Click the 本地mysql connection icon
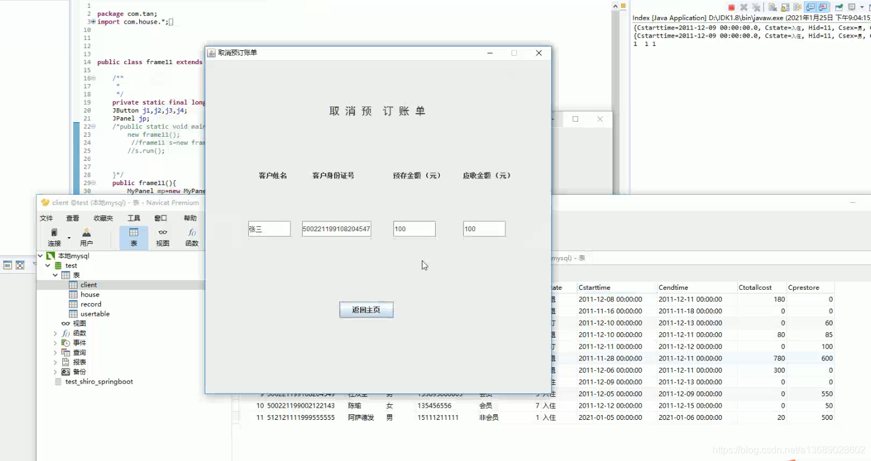 click(x=51, y=256)
